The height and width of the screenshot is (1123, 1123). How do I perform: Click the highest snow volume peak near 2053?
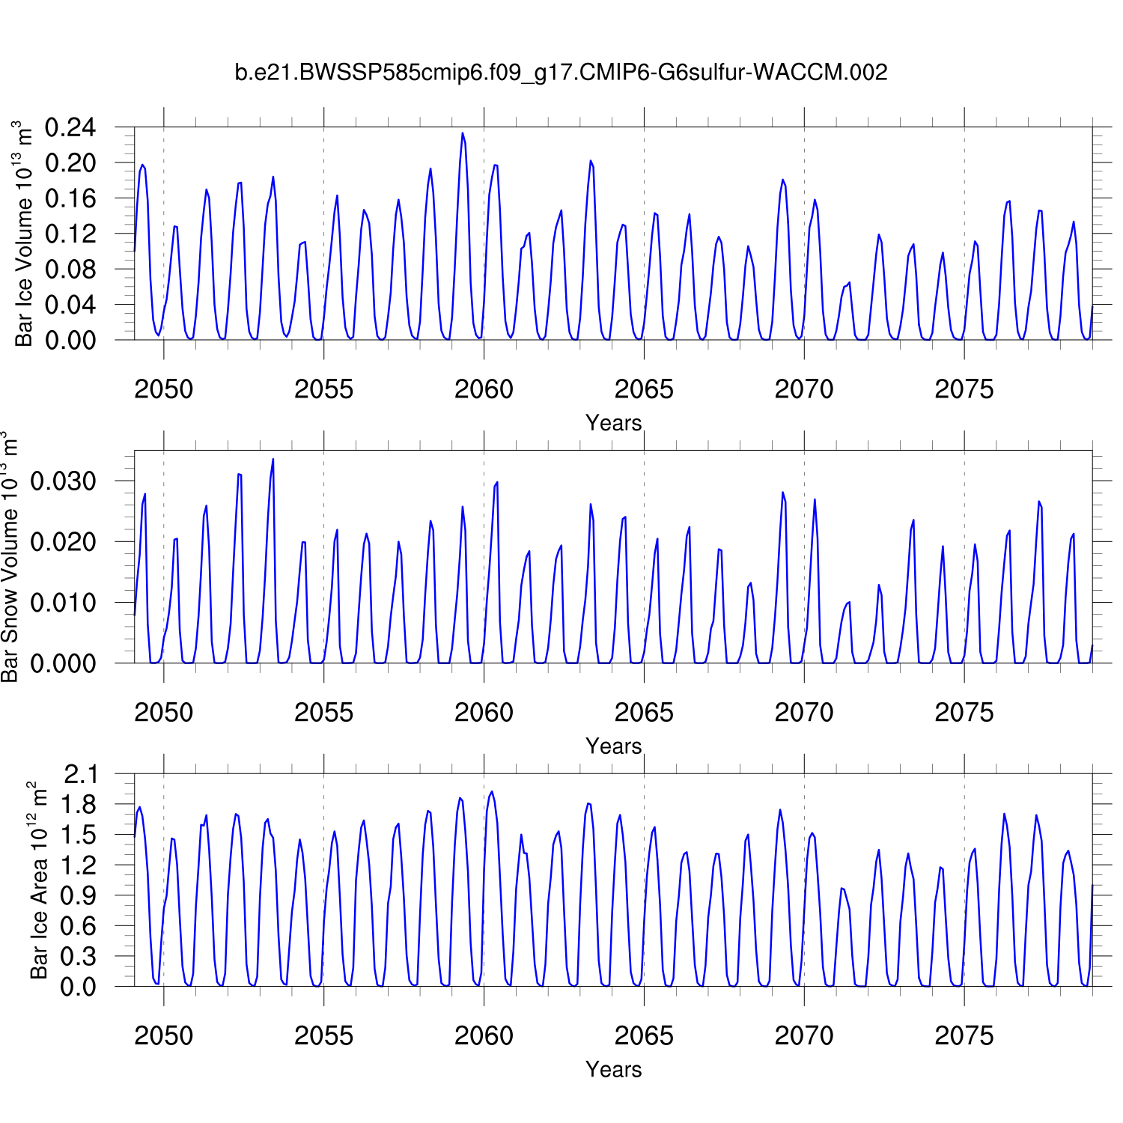coord(273,459)
